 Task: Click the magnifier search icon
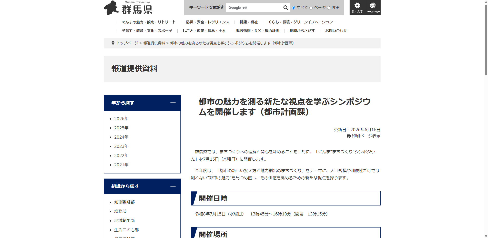286,8
